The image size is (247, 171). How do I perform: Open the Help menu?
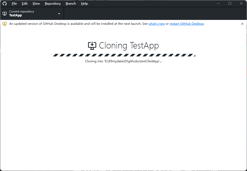(84, 4)
